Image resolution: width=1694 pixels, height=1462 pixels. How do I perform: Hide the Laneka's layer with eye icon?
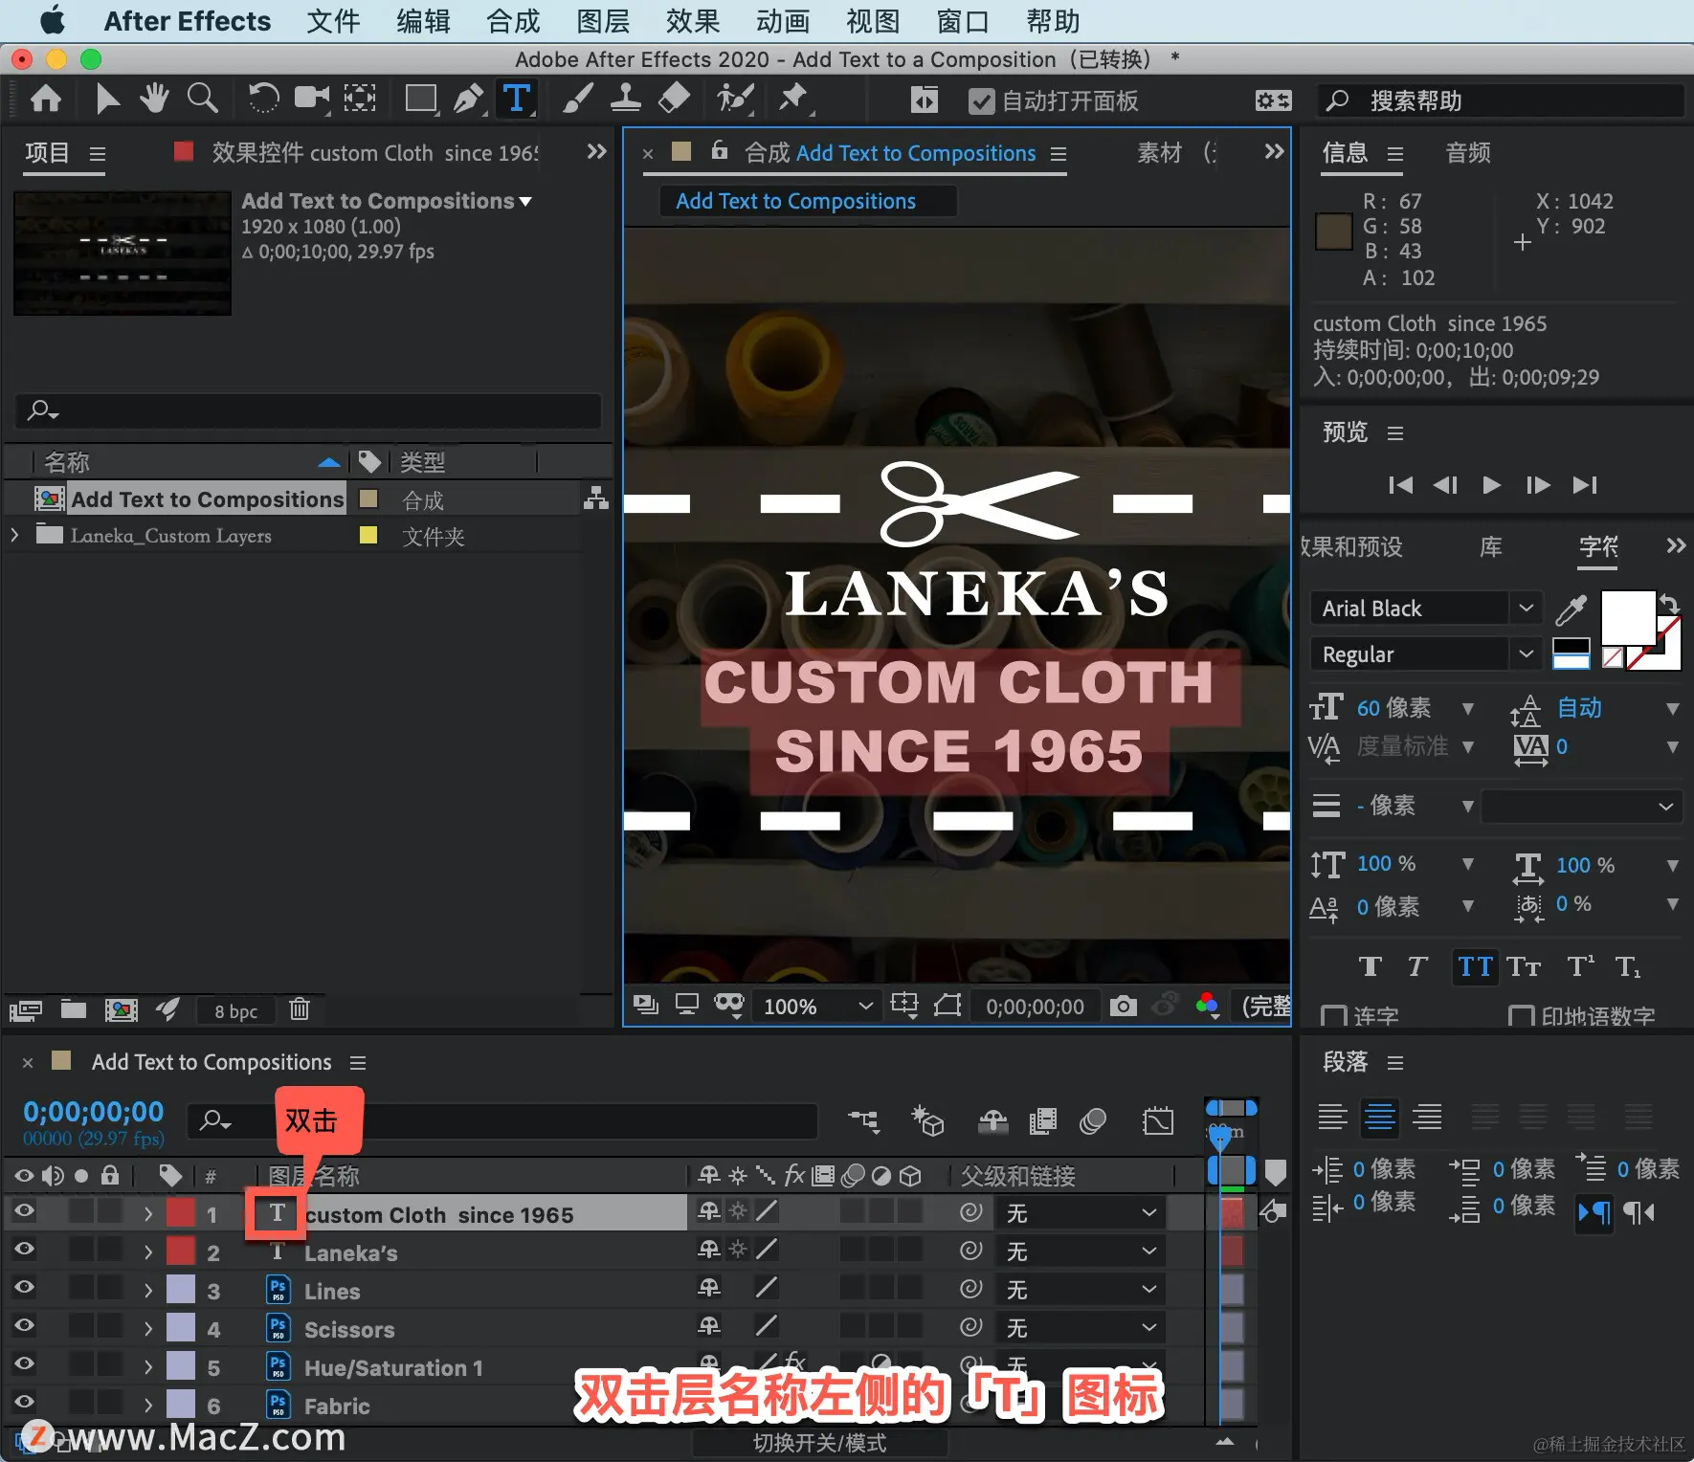pos(24,1250)
